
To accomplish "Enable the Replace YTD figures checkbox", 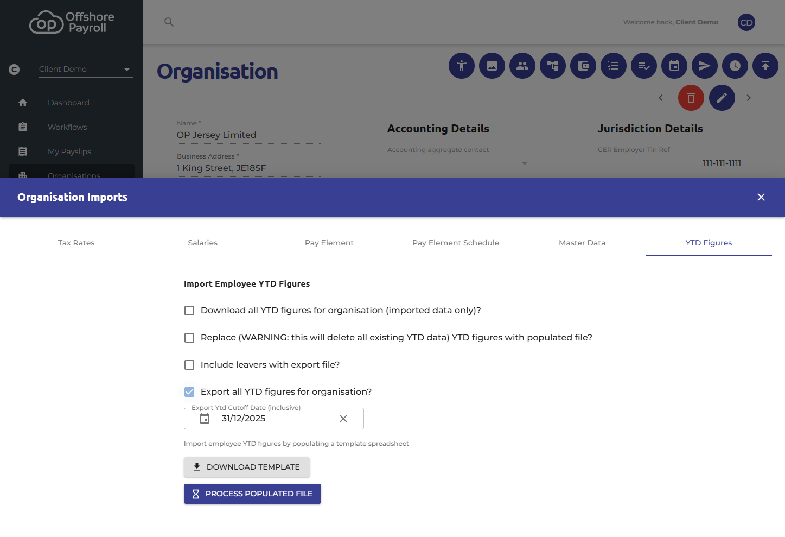I will pos(189,338).
